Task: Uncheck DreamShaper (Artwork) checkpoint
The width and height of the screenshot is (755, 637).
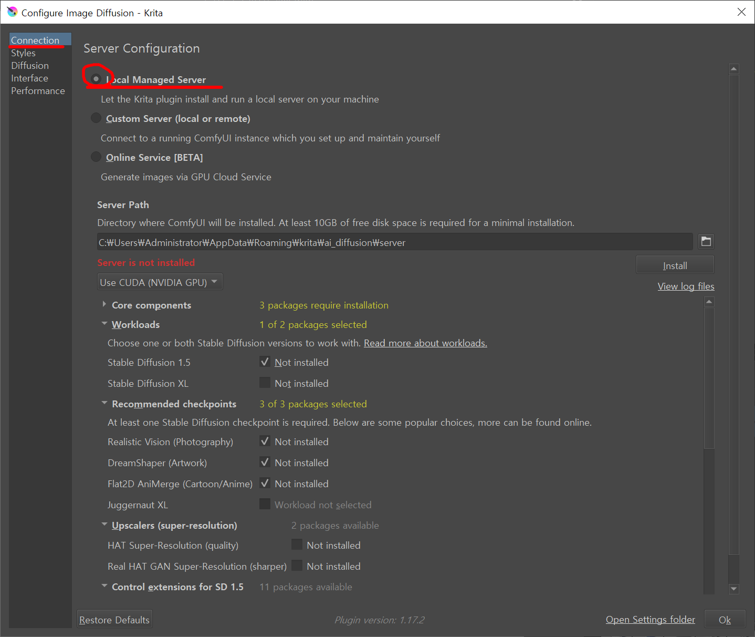Action: pyautogui.click(x=265, y=462)
